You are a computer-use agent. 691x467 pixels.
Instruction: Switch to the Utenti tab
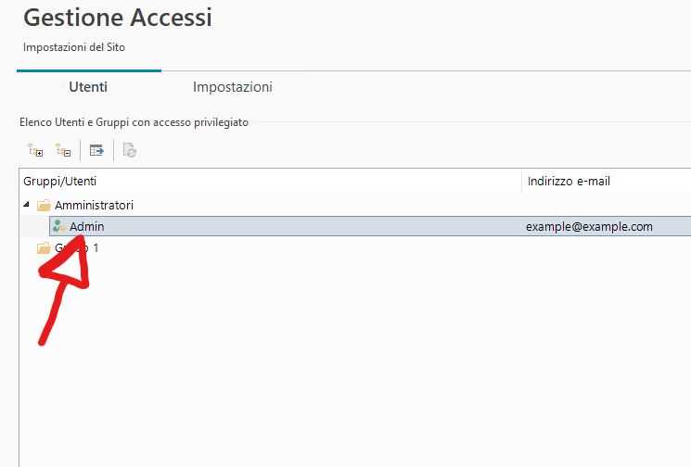(x=88, y=87)
